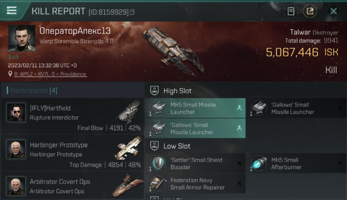This screenshot has width=347, height=200.
Task: Click the MK5 Small Afterburner icon
Action: [259, 163]
